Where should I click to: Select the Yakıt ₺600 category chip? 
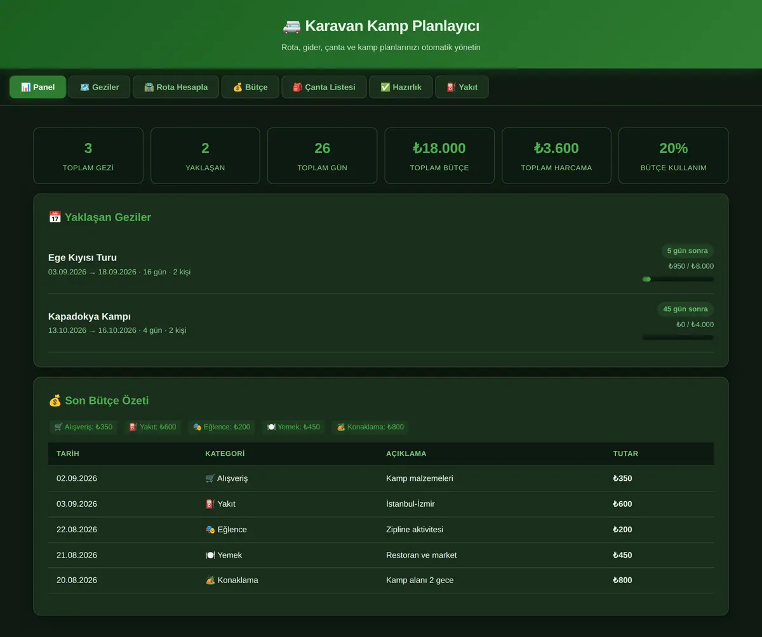[152, 427]
